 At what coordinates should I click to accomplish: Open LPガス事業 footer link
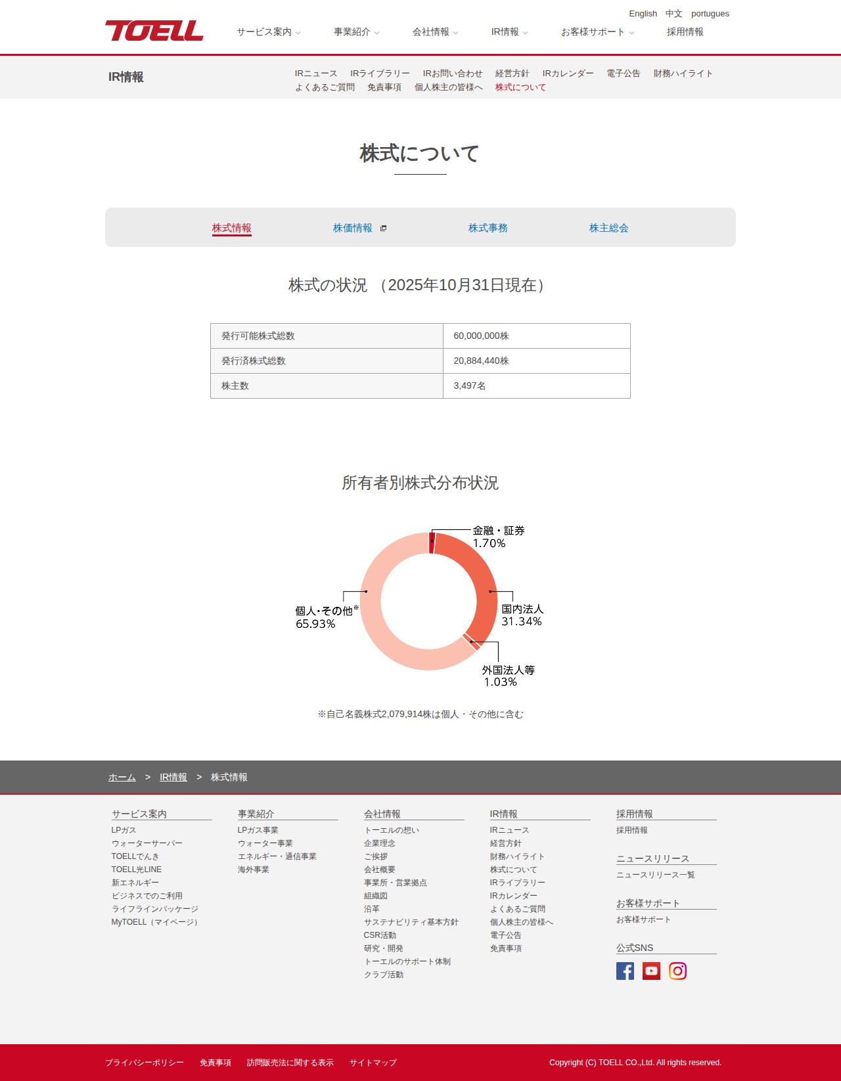(258, 830)
